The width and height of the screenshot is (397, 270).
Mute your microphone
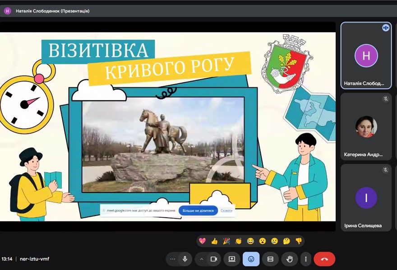pos(185,259)
